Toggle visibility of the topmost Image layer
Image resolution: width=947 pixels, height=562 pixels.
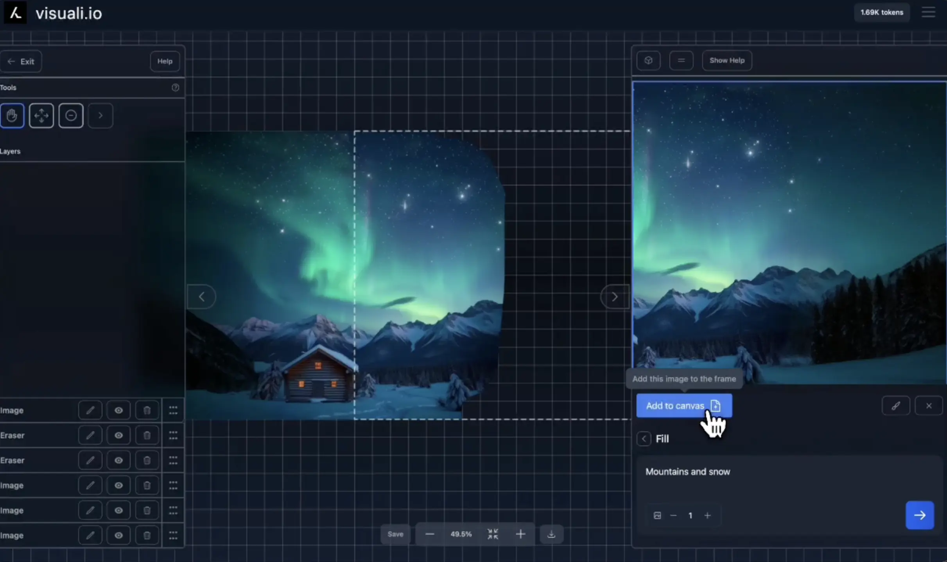118,410
